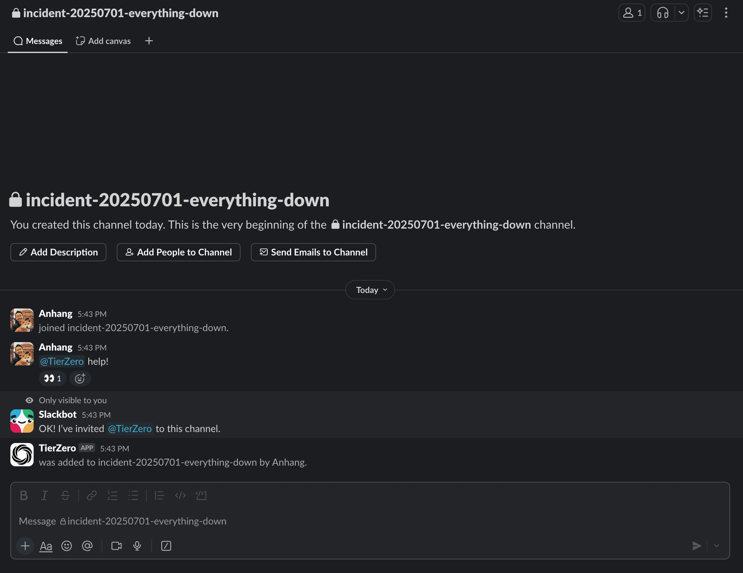Mention someone with the @ icon
The image size is (743, 573).
tap(87, 546)
